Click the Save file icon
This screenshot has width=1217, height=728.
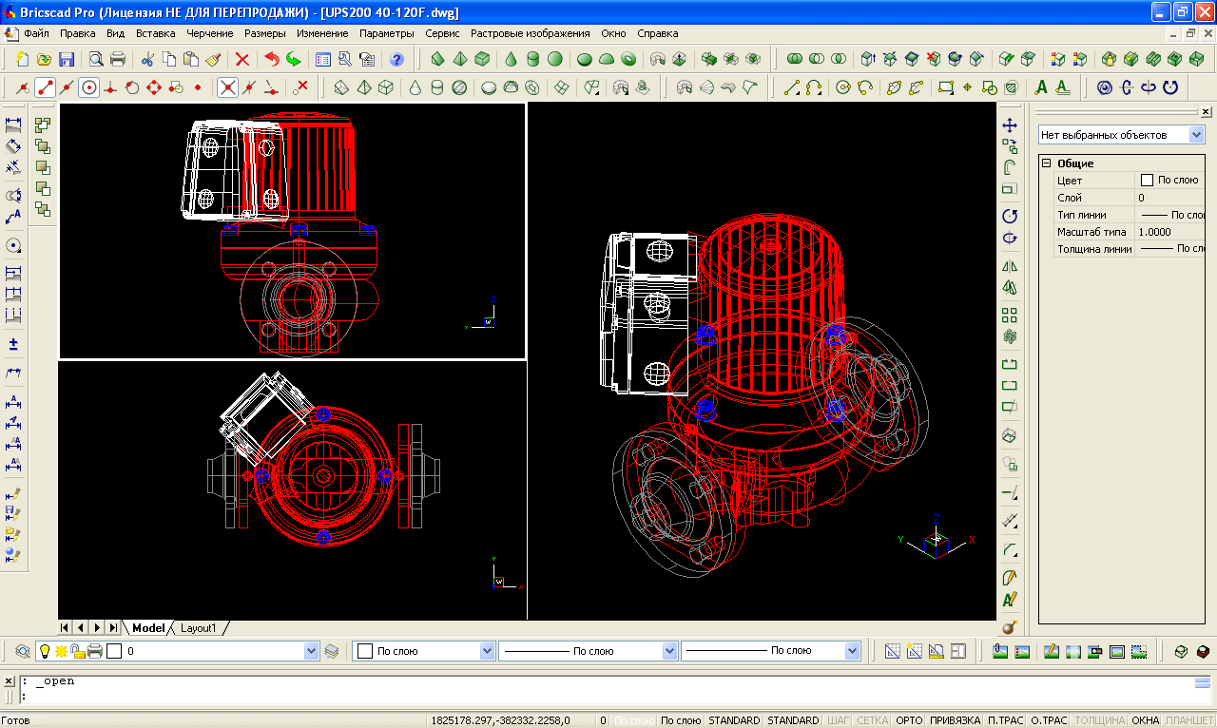(67, 59)
